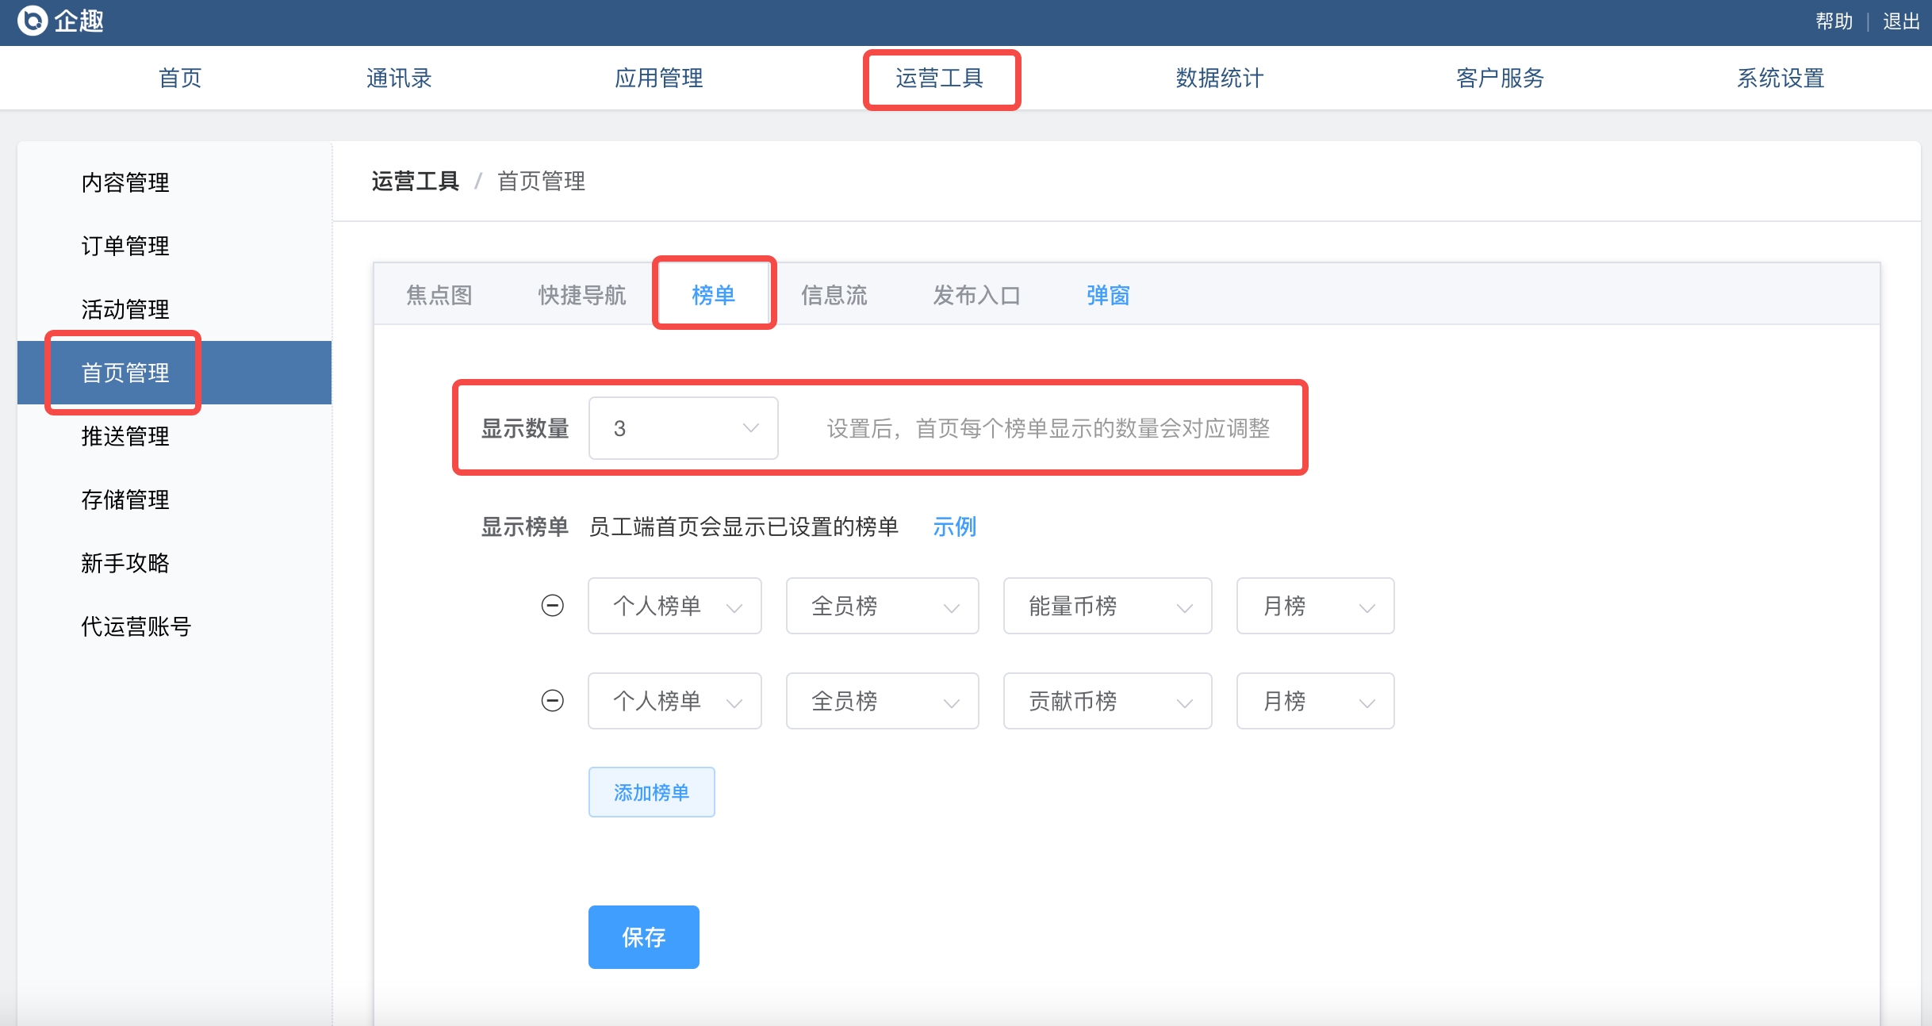Select the 榜单 tab
This screenshot has width=1932, height=1026.
tap(714, 295)
